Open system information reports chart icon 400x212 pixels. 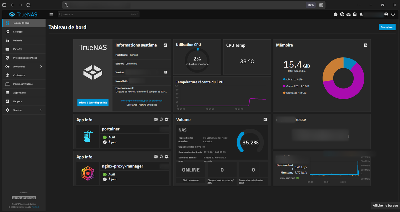(165, 45)
